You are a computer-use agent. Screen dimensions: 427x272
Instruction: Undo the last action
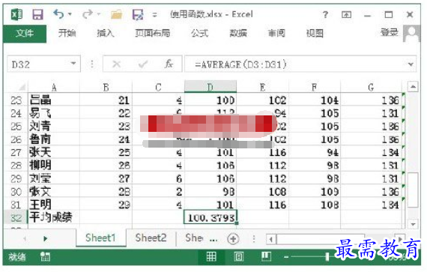[58, 14]
